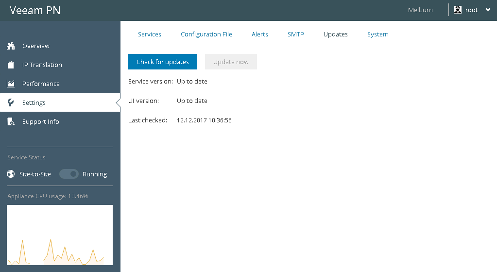Select the SMTP tab
The image size is (497, 272).
click(296, 34)
